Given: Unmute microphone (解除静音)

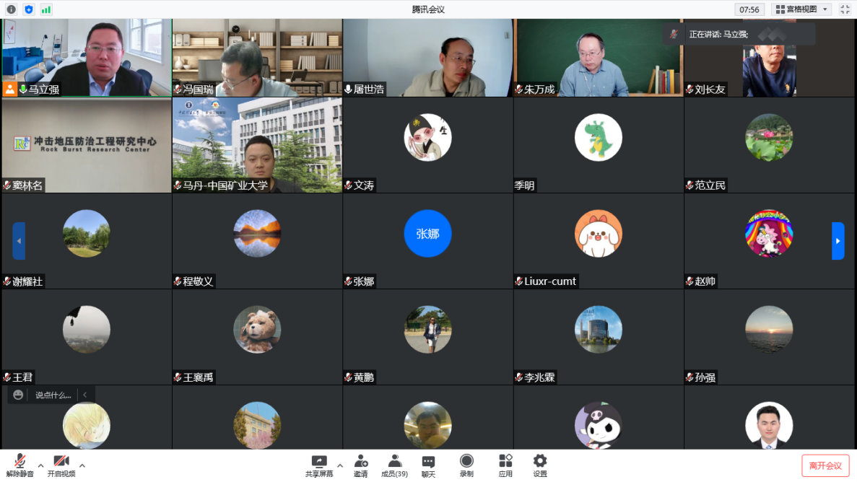Looking at the screenshot, I should tap(19, 465).
